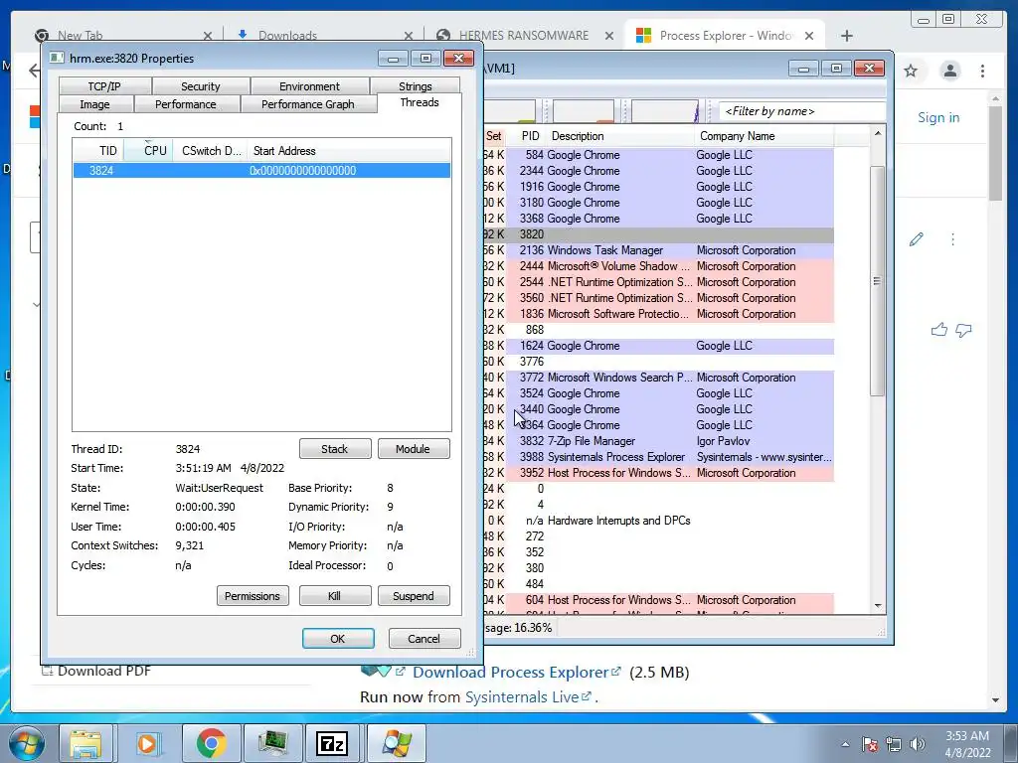Select Google Chrome row PID 584
Image resolution: width=1018 pixels, height=763 pixels.
(658, 155)
